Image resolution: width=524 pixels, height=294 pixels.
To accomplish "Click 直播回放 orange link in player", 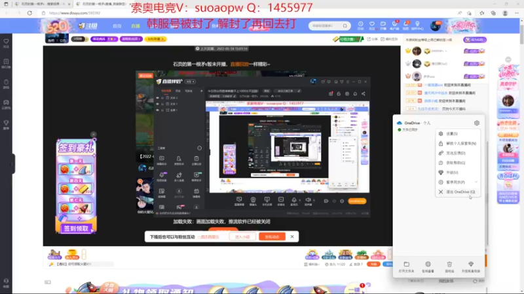I will coord(239,64).
